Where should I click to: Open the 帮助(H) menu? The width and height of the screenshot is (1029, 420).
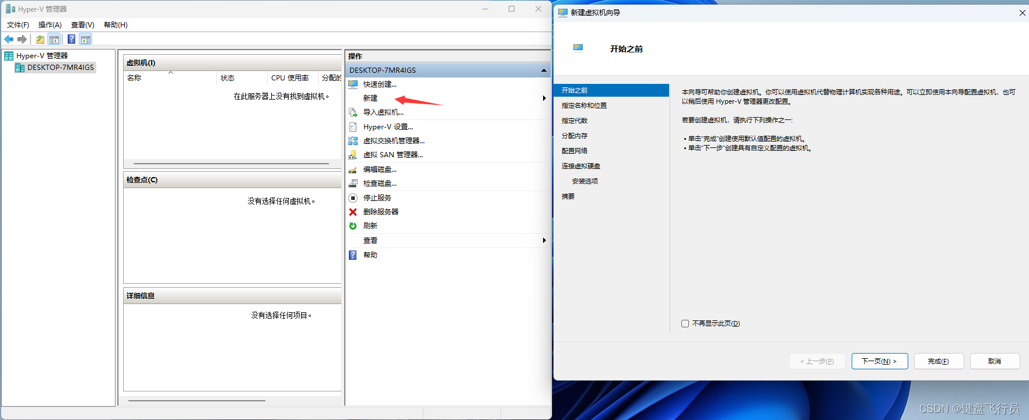[116, 25]
